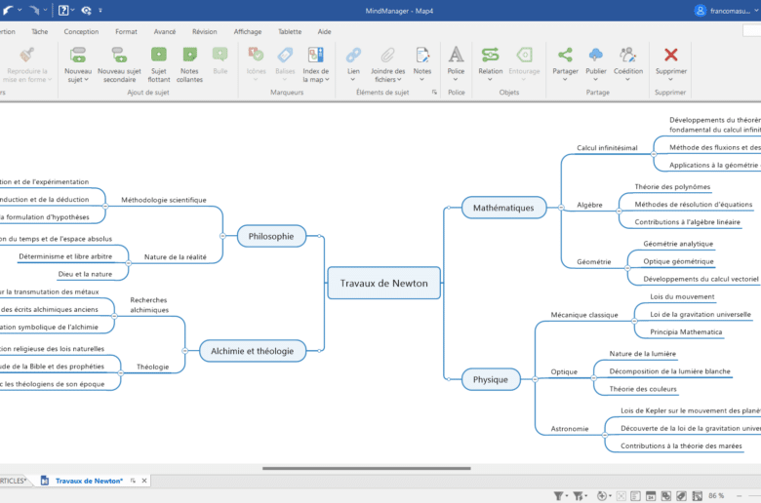761x503 pixels.
Task: Click the Lien chain icon
Action: (353, 56)
